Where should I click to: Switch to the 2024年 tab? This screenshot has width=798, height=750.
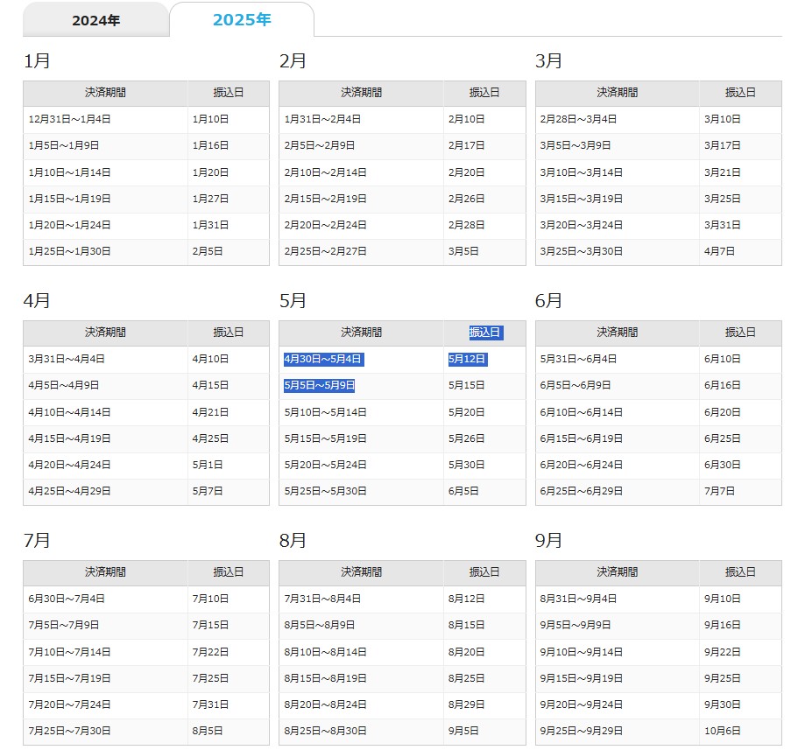tap(95, 20)
